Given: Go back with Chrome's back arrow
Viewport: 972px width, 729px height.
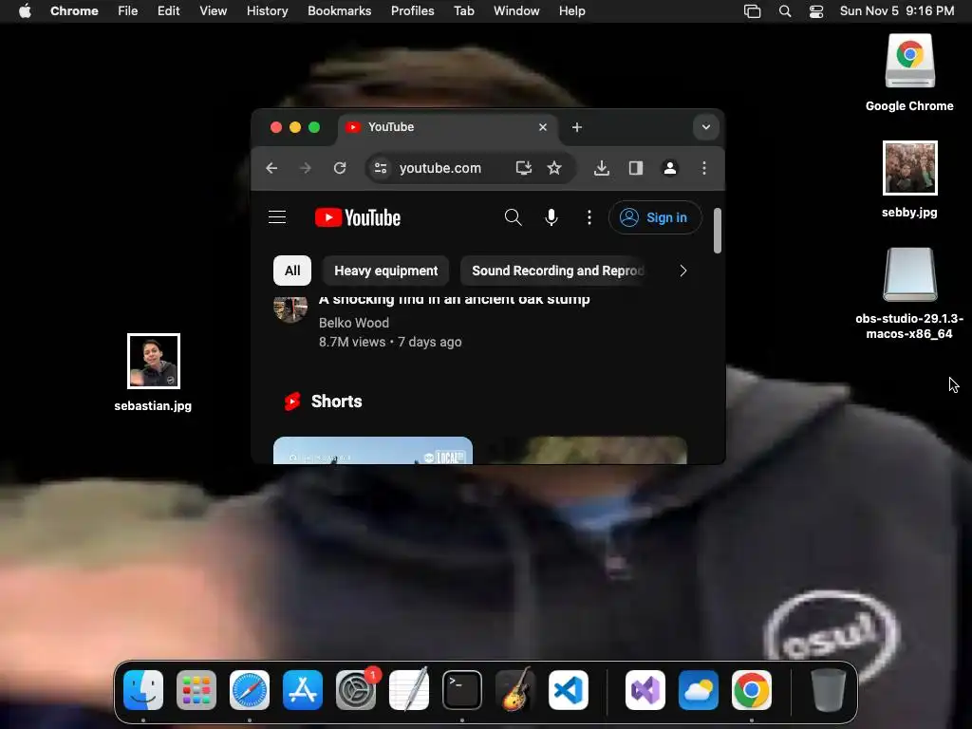Looking at the screenshot, I should coord(271,168).
